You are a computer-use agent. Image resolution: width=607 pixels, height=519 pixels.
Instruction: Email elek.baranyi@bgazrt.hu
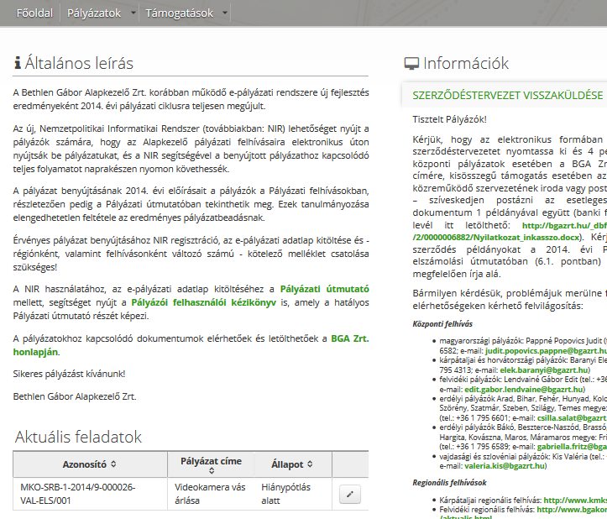pos(543,370)
